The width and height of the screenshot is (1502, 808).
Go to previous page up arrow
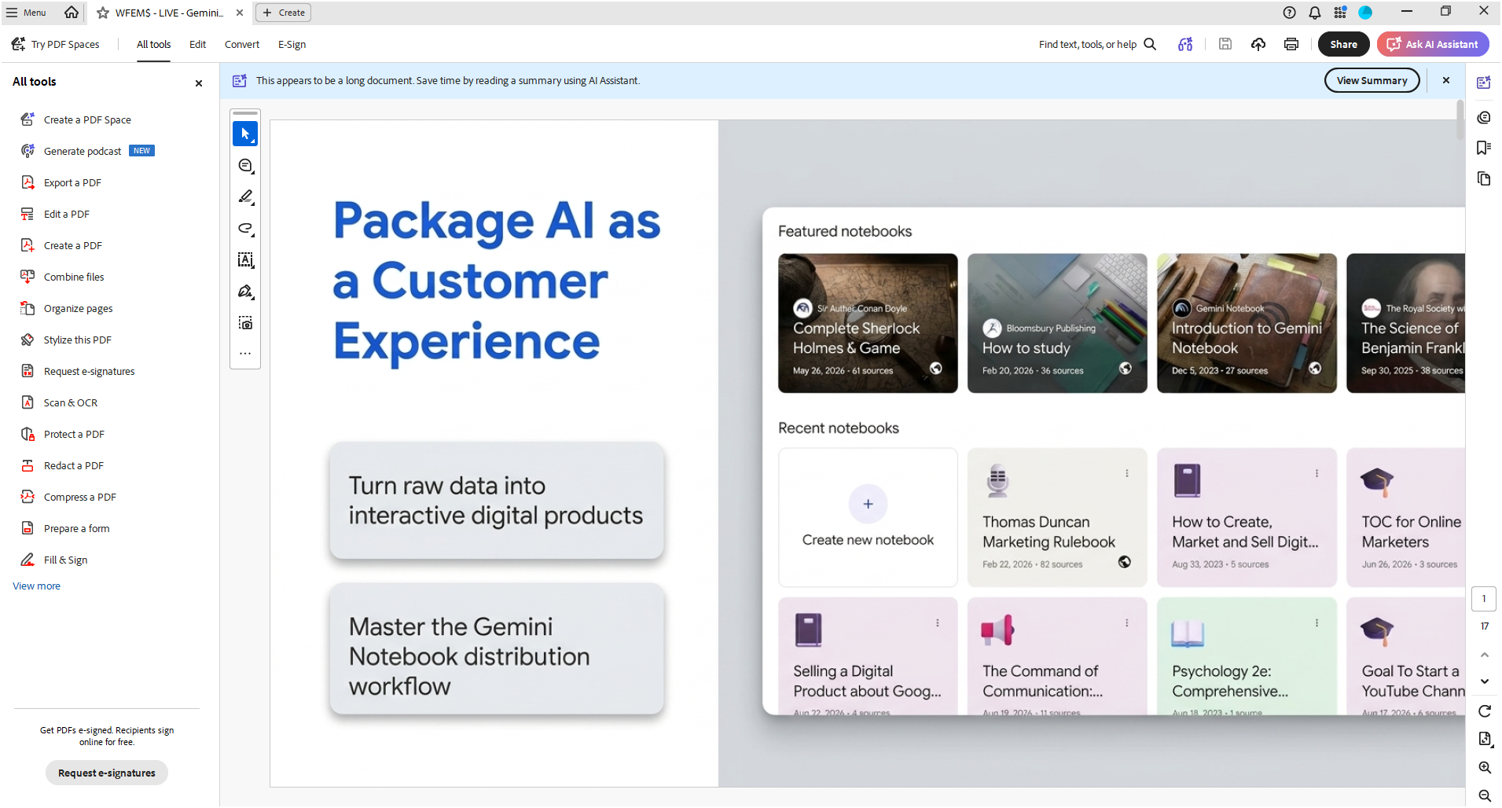[1484, 655]
